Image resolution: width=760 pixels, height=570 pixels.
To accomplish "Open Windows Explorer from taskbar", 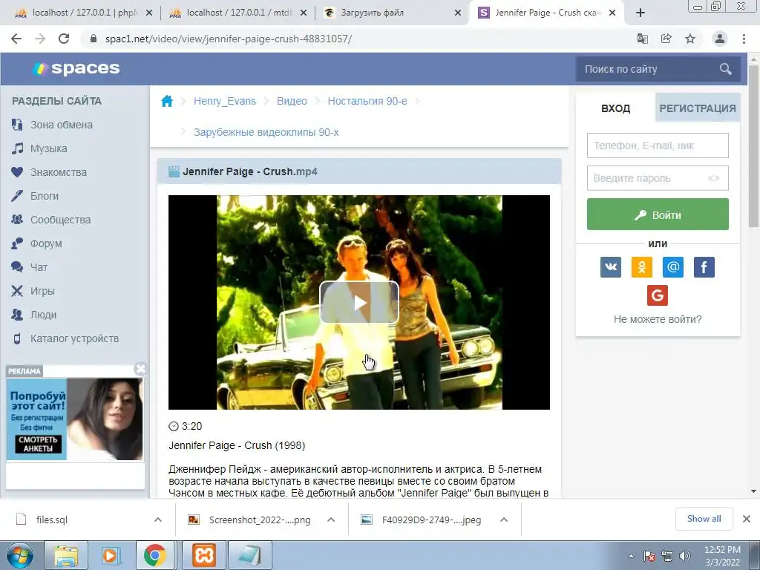I will click(66, 555).
